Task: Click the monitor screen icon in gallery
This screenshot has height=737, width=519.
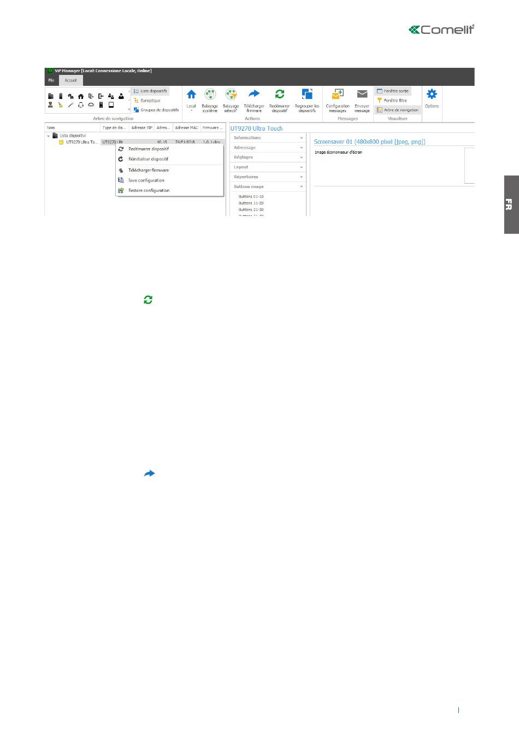Action: pyautogui.click(x=111, y=105)
